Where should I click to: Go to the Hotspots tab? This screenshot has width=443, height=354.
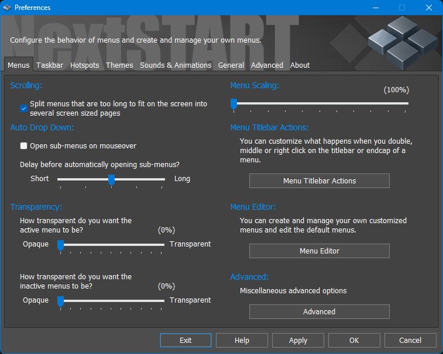tap(84, 65)
